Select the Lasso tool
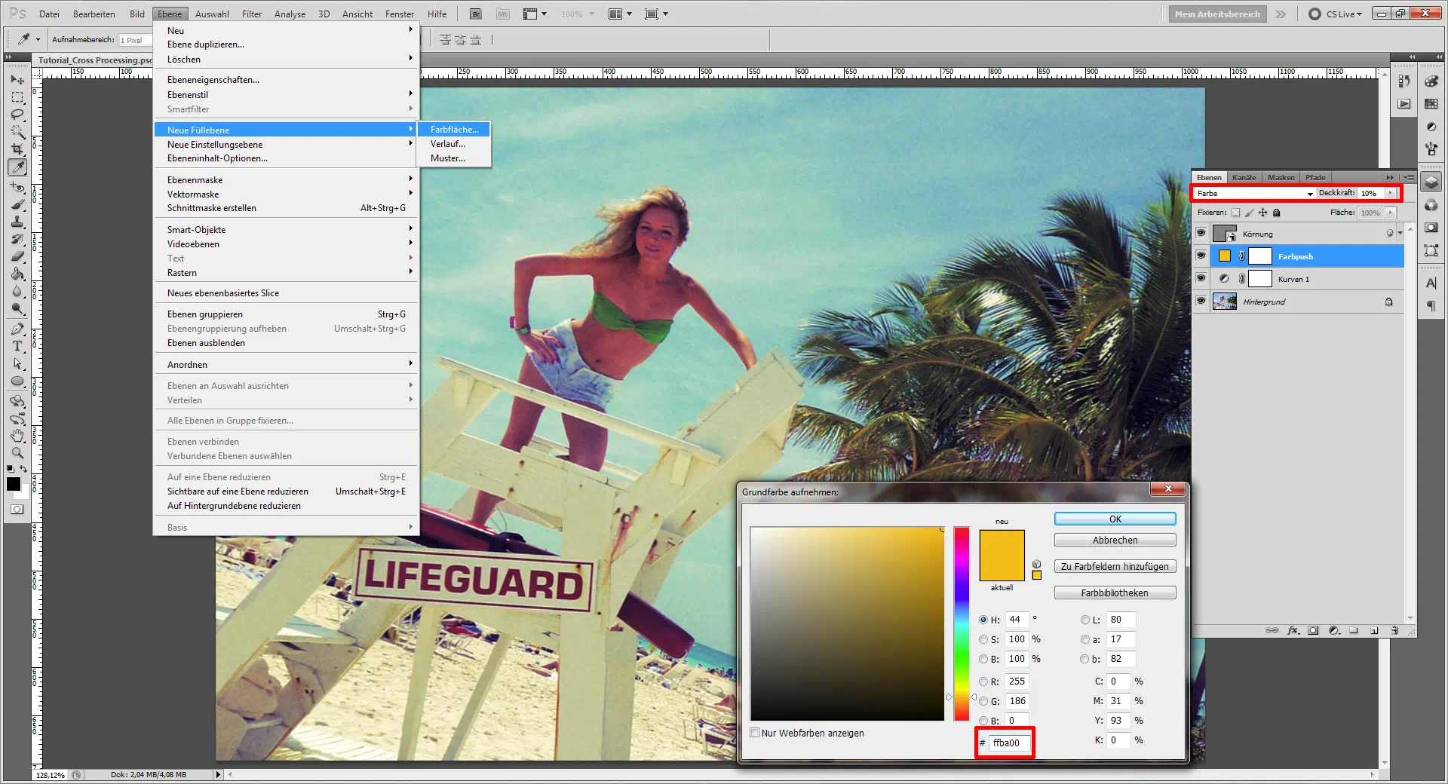Viewport: 1448px width, 784px height. pyautogui.click(x=17, y=115)
